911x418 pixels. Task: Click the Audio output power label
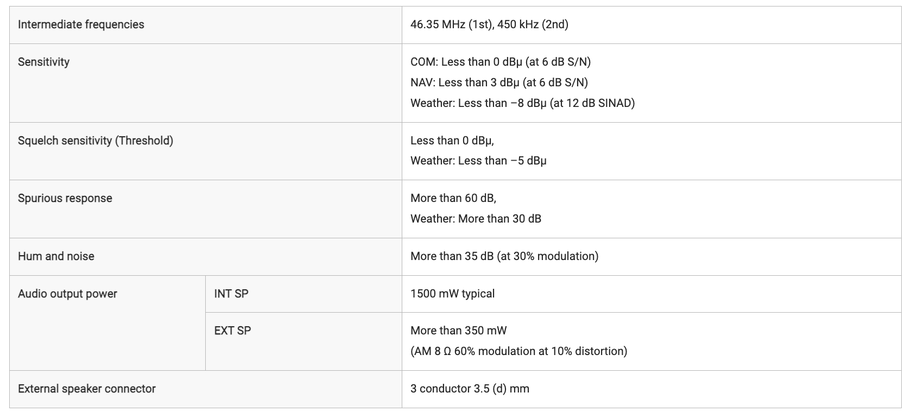67,294
